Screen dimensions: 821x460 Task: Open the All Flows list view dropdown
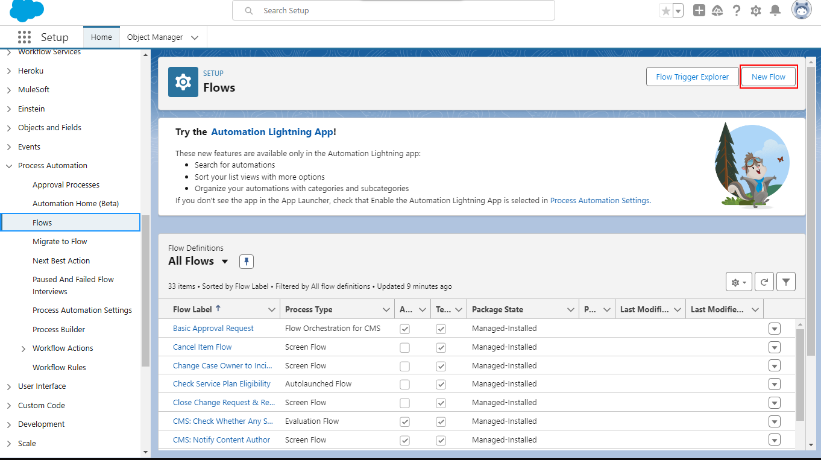pos(225,262)
